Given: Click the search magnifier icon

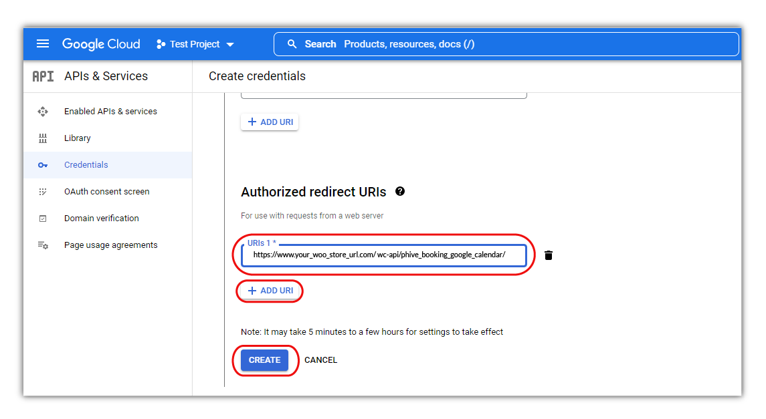Looking at the screenshot, I should coord(292,44).
